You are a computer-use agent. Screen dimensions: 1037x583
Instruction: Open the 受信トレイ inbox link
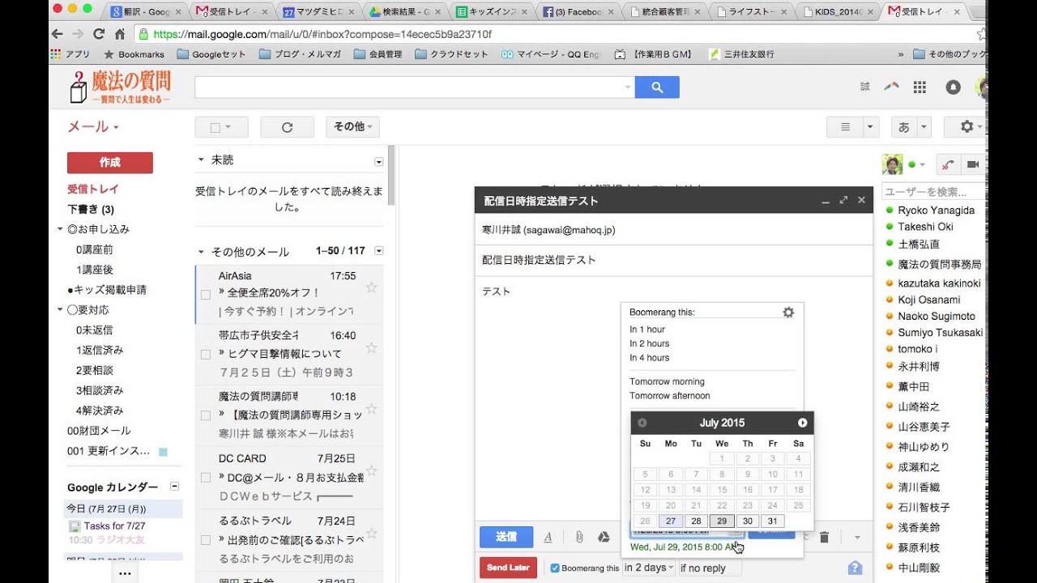(93, 189)
